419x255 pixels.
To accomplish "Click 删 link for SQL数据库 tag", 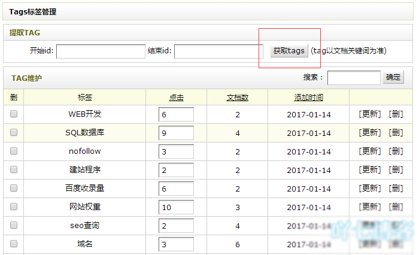I will [396, 133].
